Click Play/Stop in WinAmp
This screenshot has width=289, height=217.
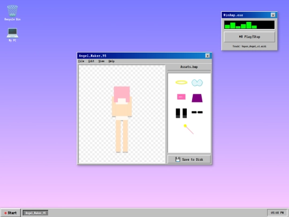coord(249,37)
